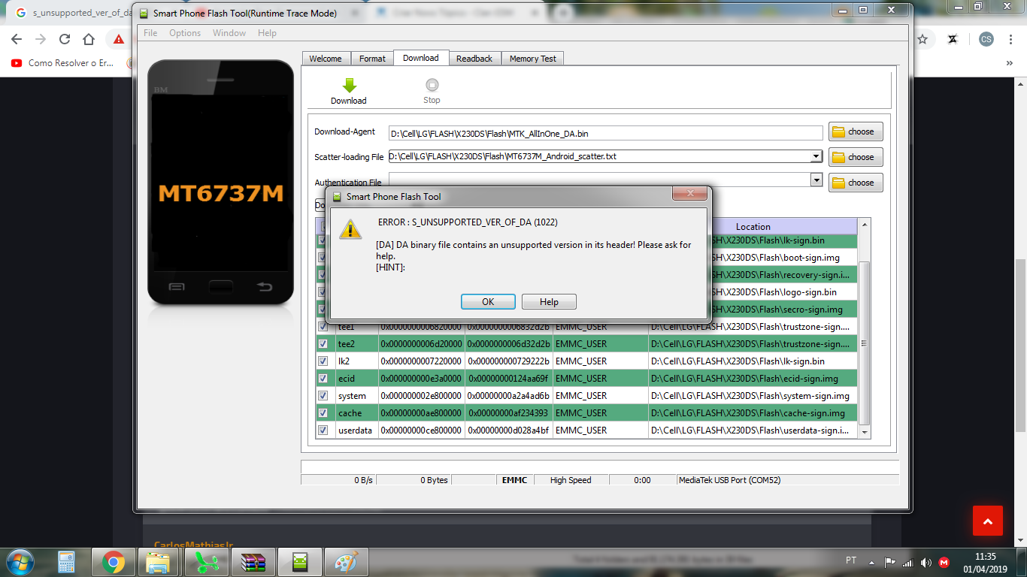Screen dimensions: 1027x577
Task: Open the Options menu
Action: click(185, 33)
